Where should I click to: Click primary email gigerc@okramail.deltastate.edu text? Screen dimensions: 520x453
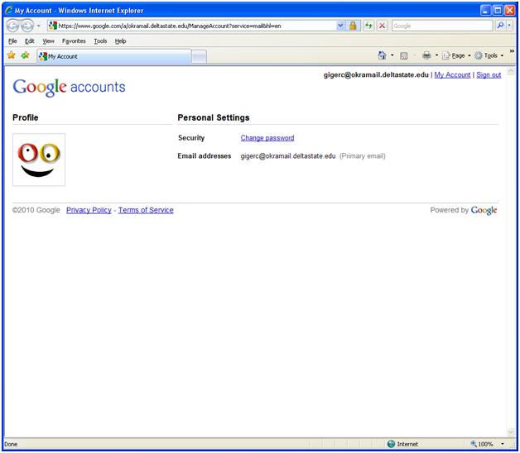pyautogui.click(x=288, y=156)
